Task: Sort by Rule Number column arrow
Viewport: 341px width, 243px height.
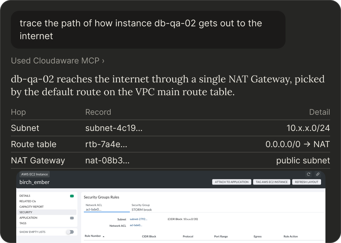Action: pos(104,236)
